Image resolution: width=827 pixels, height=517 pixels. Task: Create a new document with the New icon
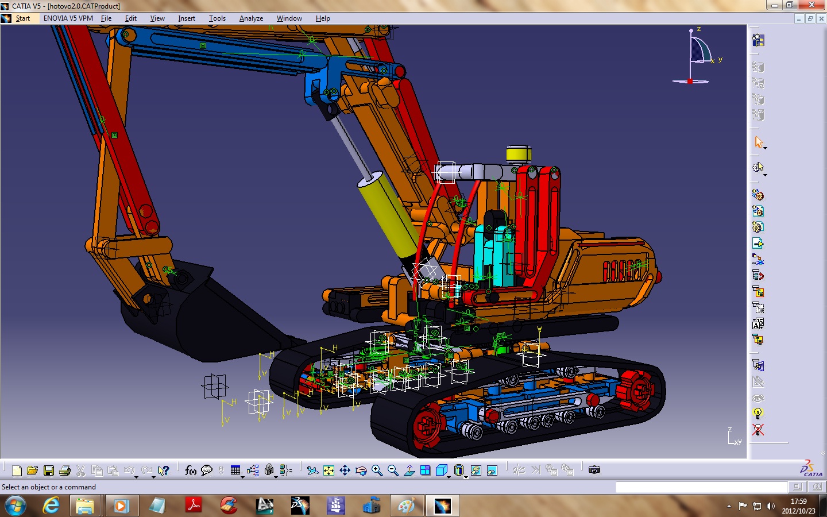click(17, 470)
